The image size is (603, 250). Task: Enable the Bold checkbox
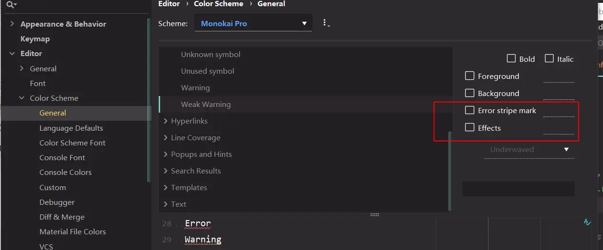[x=511, y=58]
